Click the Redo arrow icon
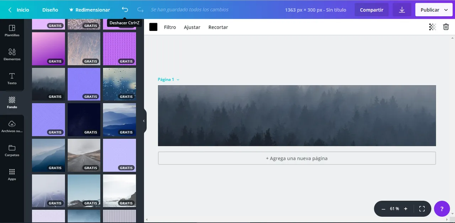This screenshot has width=455, height=223. coord(140,10)
